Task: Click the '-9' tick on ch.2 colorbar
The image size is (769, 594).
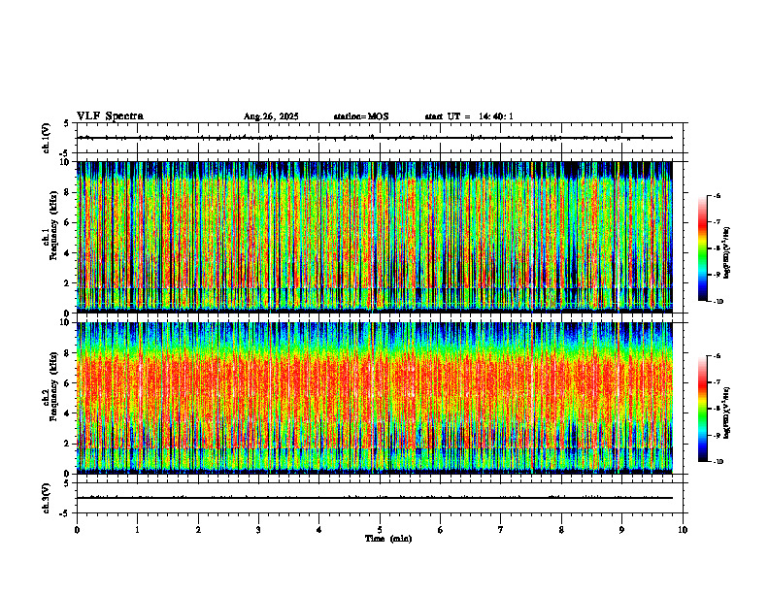Action: pos(717,435)
